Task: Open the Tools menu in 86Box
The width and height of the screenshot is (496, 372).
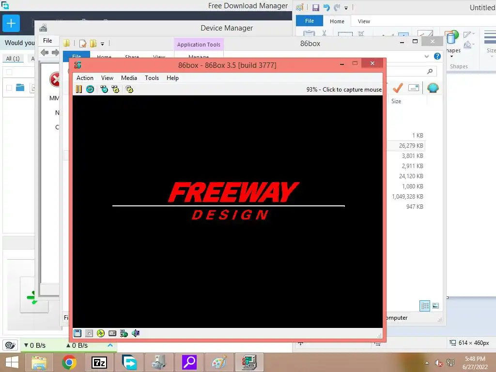Action: tap(152, 78)
